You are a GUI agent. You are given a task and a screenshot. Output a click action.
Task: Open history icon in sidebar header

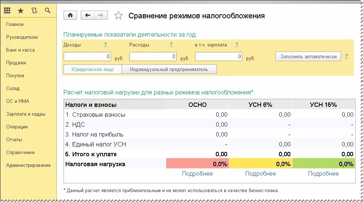pyautogui.click(x=34, y=11)
